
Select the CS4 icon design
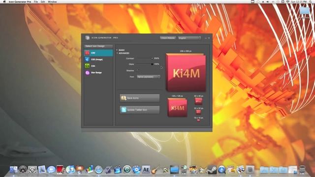point(98,66)
